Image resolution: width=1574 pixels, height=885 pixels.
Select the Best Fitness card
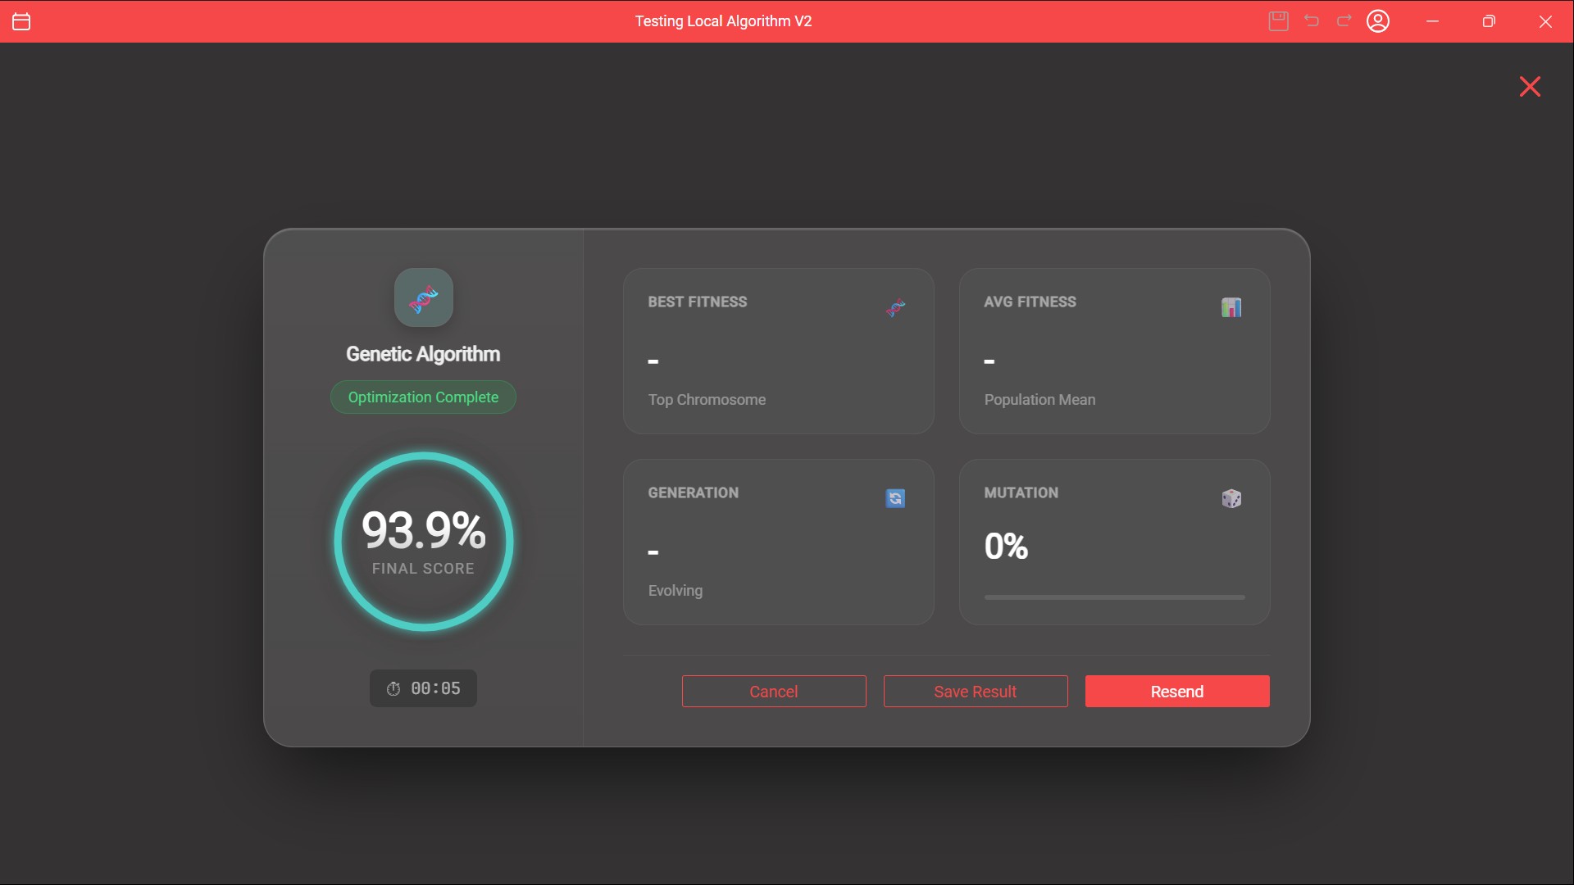[778, 351]
